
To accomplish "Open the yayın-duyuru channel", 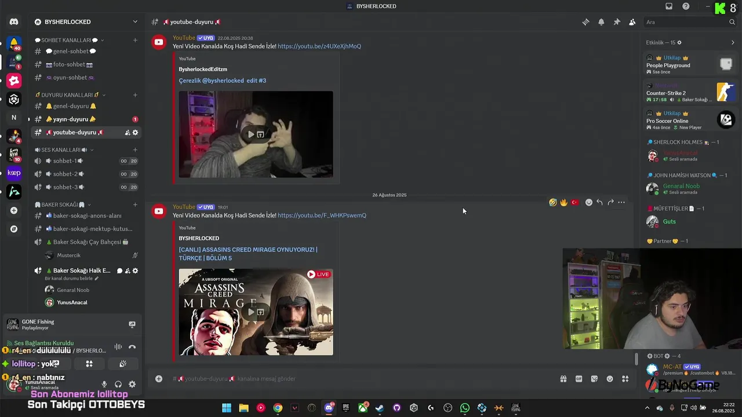I will (86, 119).
